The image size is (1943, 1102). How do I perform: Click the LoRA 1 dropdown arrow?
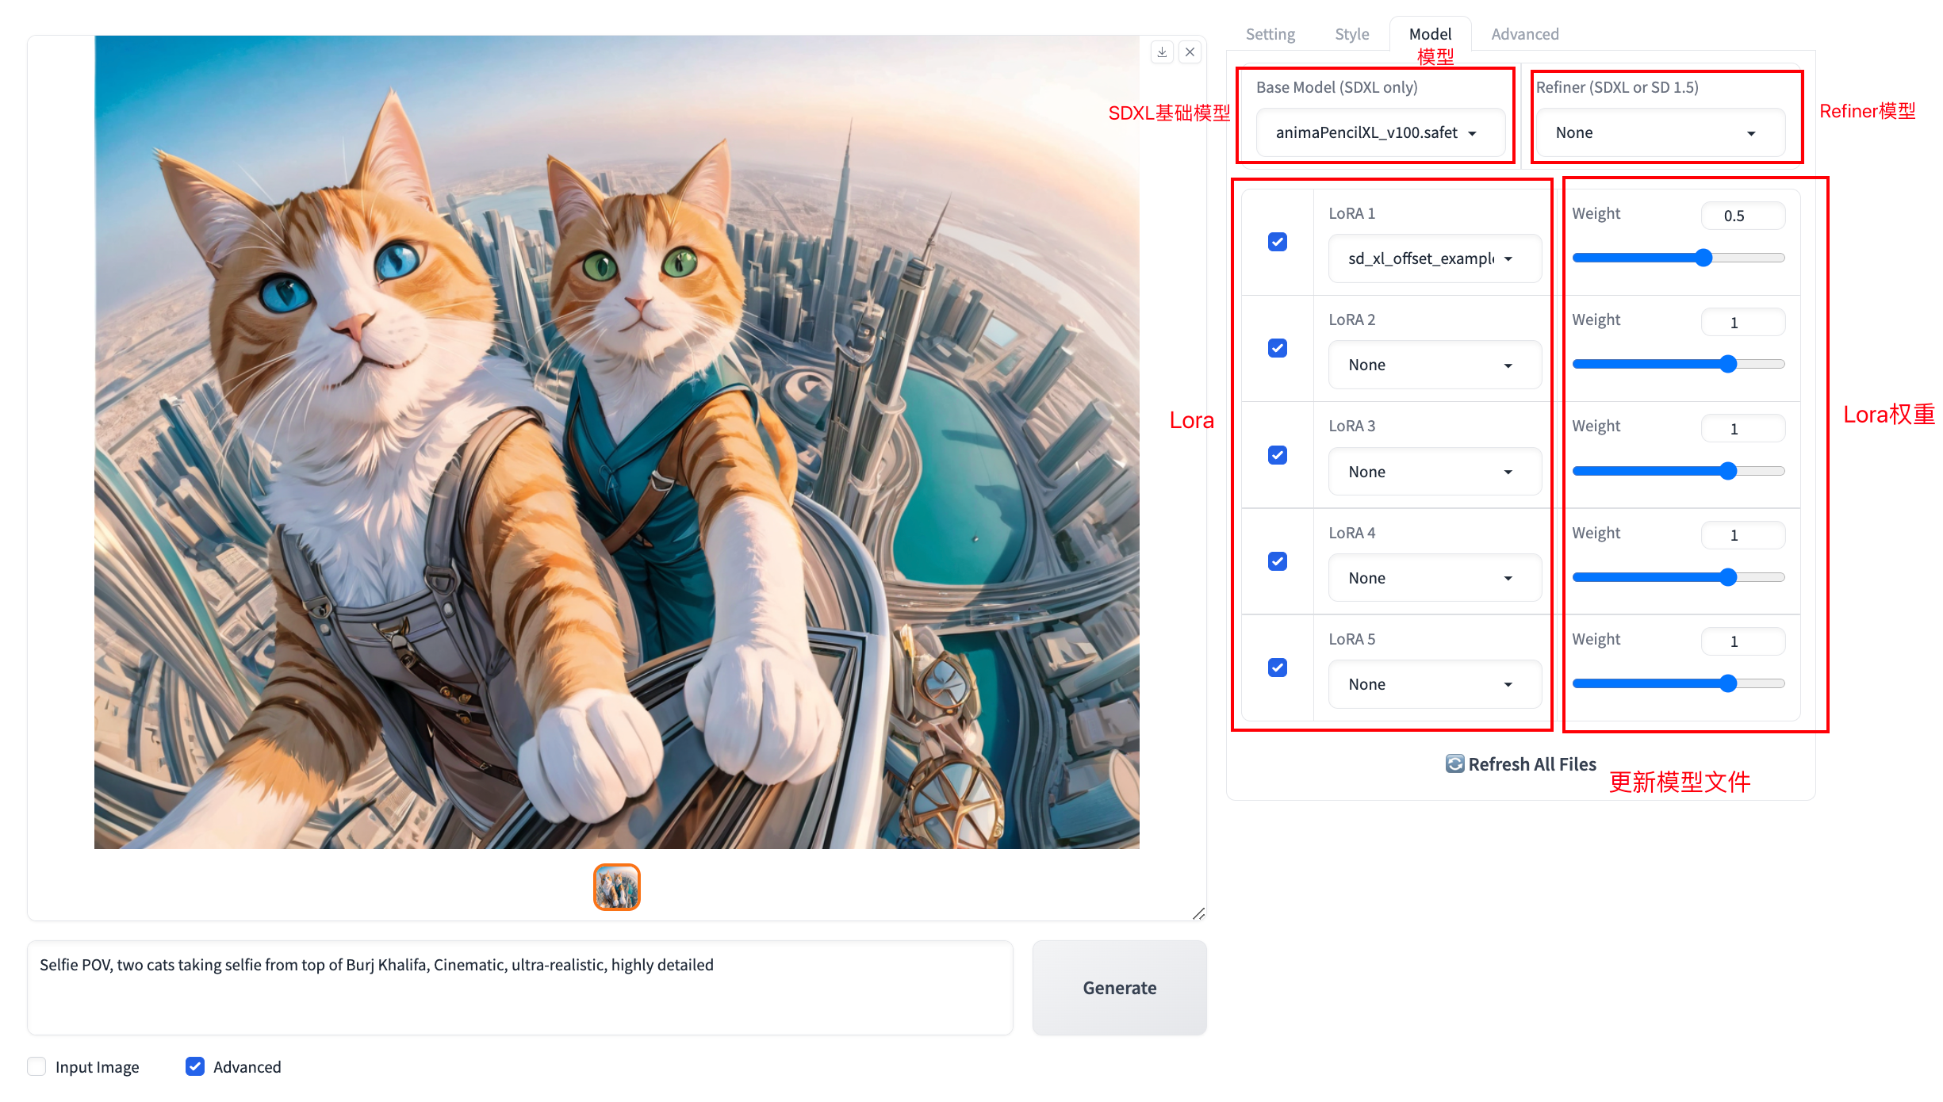point(1508,259)
